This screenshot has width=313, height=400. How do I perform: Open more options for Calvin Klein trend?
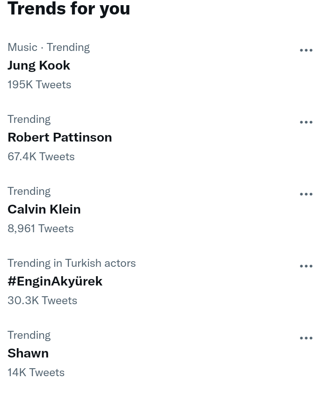coord(306,194)
